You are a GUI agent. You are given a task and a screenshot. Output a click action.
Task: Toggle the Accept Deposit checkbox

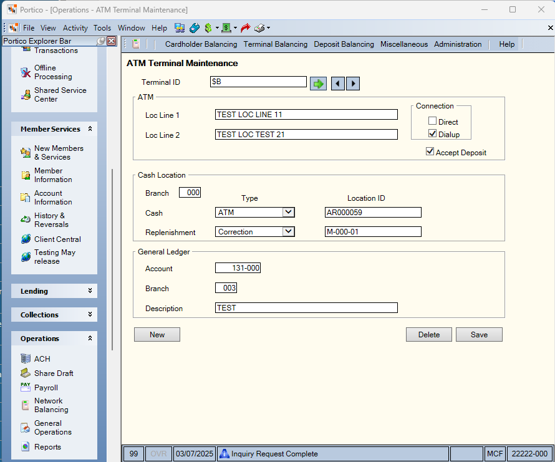430,152
